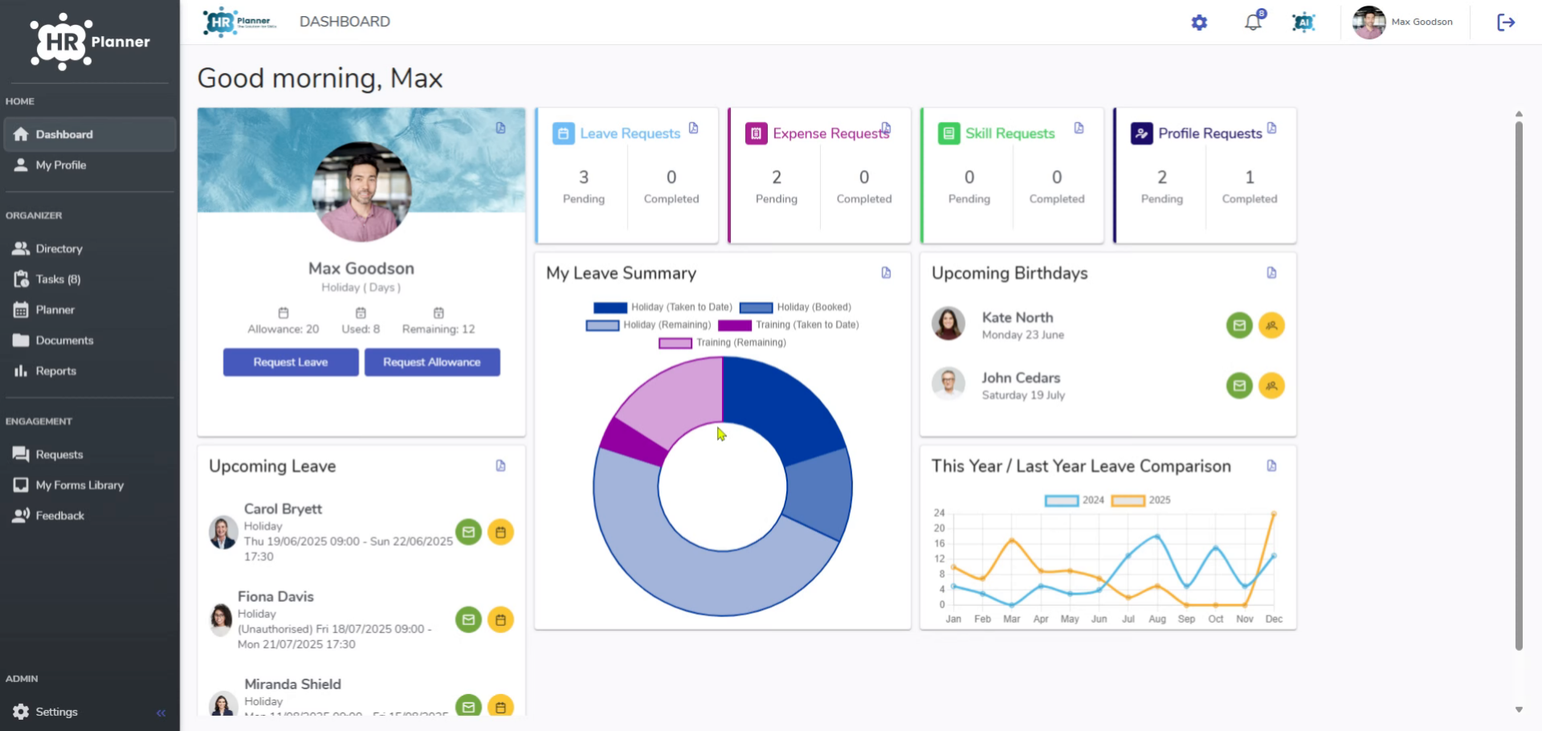The height and width of the screenshot is (731, 1542).
Task: Email Fiona Davis using green icon
Action: tap(468, 619)
